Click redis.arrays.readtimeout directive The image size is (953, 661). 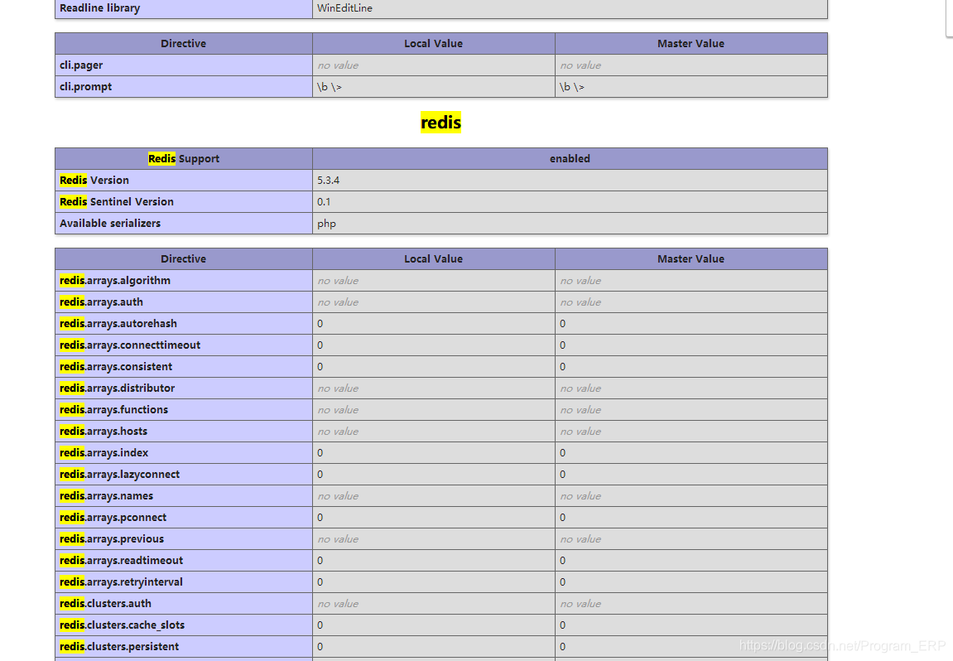[121, 560]
